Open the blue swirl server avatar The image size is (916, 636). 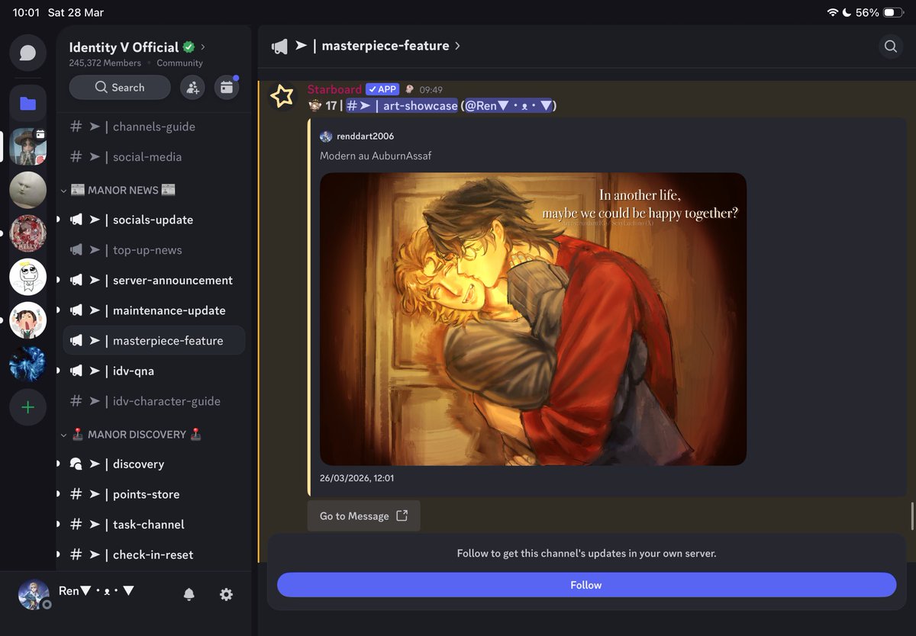click(x=28, y=364)
